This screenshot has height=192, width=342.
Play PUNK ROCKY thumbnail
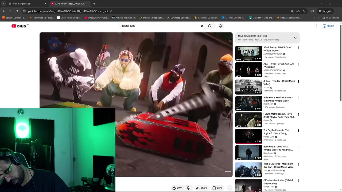[248, 53]
